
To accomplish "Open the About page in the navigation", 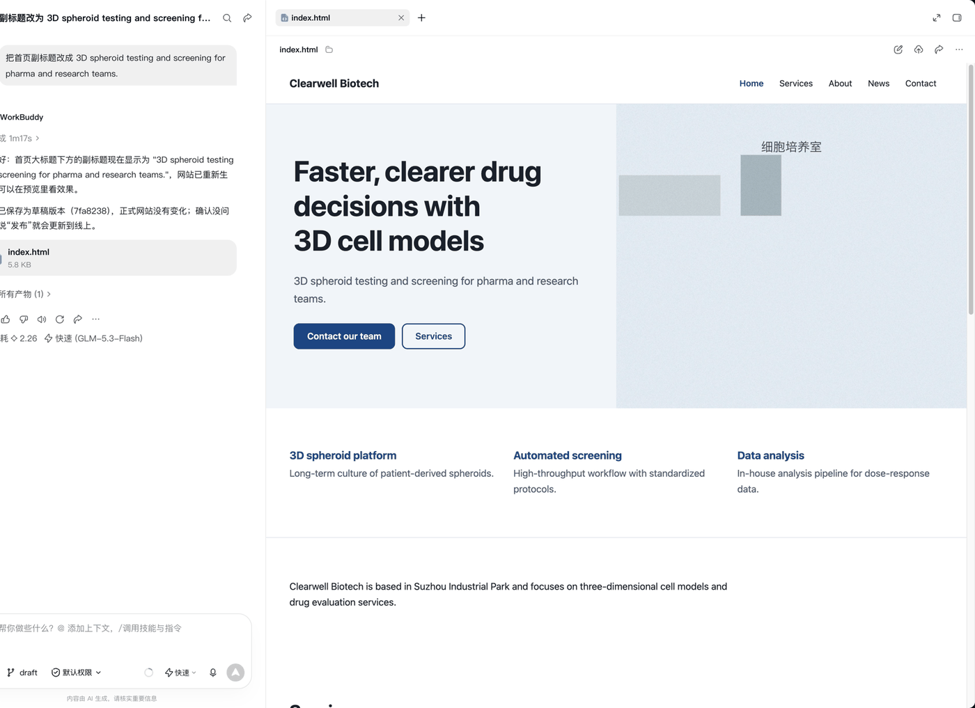I will coord(840,84).
